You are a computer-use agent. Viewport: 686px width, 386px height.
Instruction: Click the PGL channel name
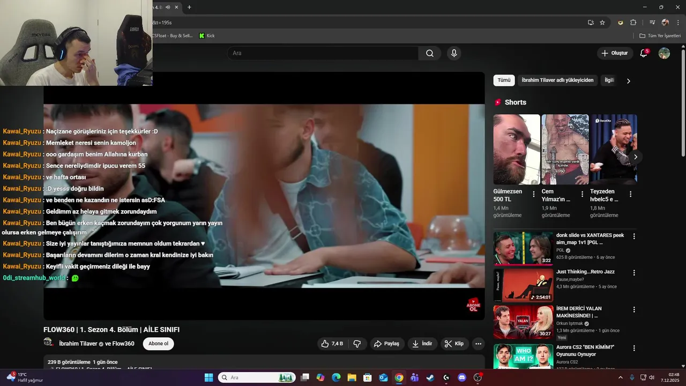[x=560, y=250]
